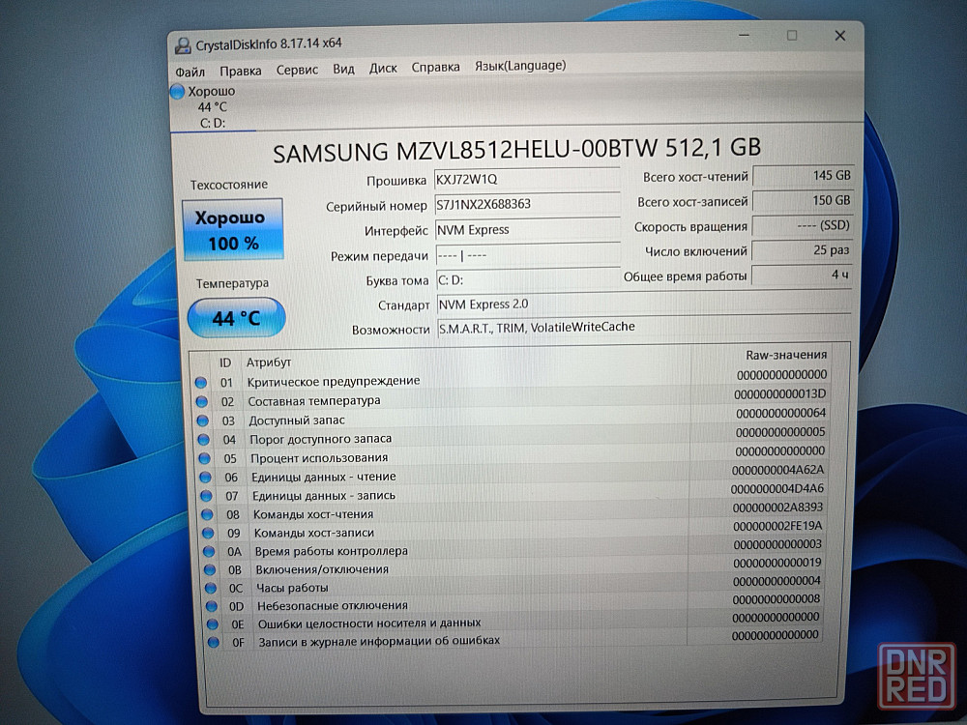Open the Язык(Language) menu

pos(520,66)
